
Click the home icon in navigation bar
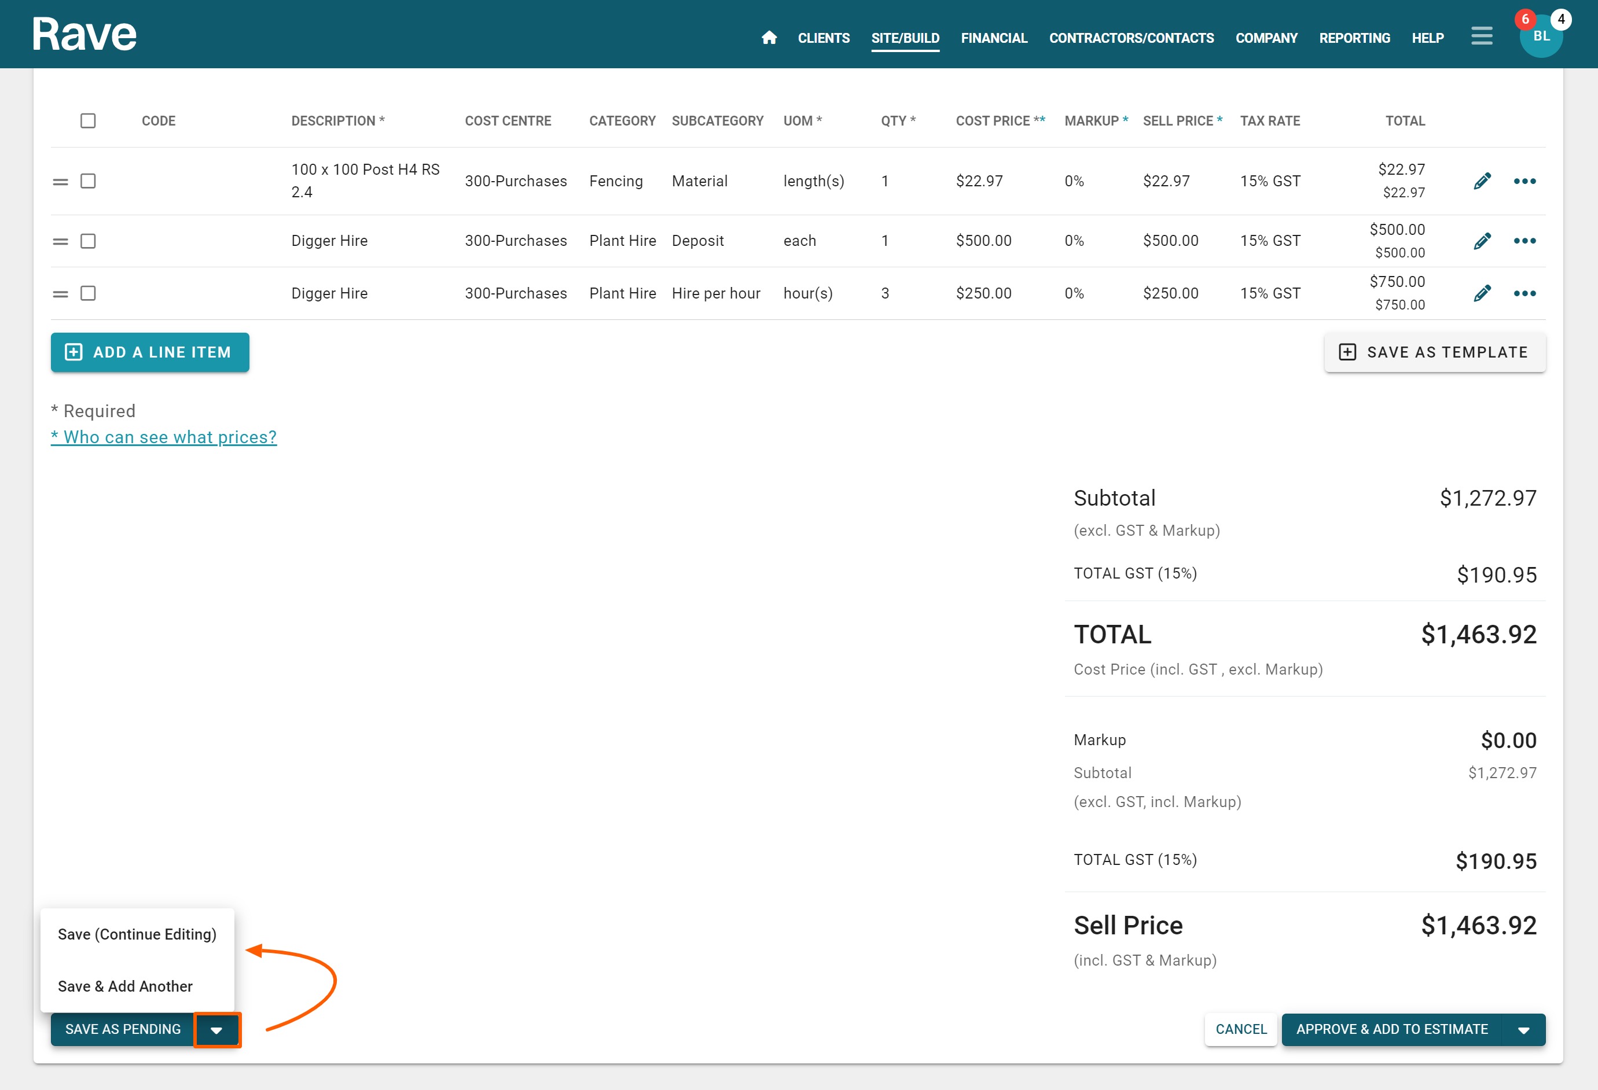coord(769,38)
